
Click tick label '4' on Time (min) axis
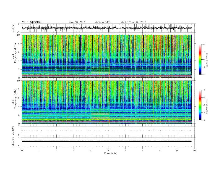[91, 150]
